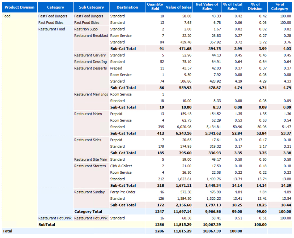This screenshot has width=294, height=238.
Task: Click the Restaurant Carvery sub category cell
Action: 90,55
